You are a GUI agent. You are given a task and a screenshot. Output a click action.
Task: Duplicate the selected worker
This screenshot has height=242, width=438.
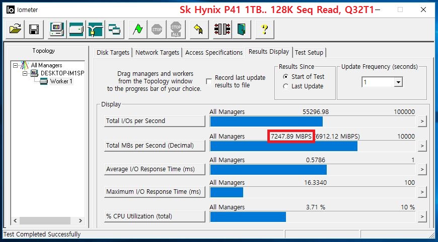point(114,29)
